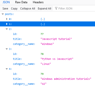95x91 pixels.
Task: Select the 0: row key
Action: 10,19
